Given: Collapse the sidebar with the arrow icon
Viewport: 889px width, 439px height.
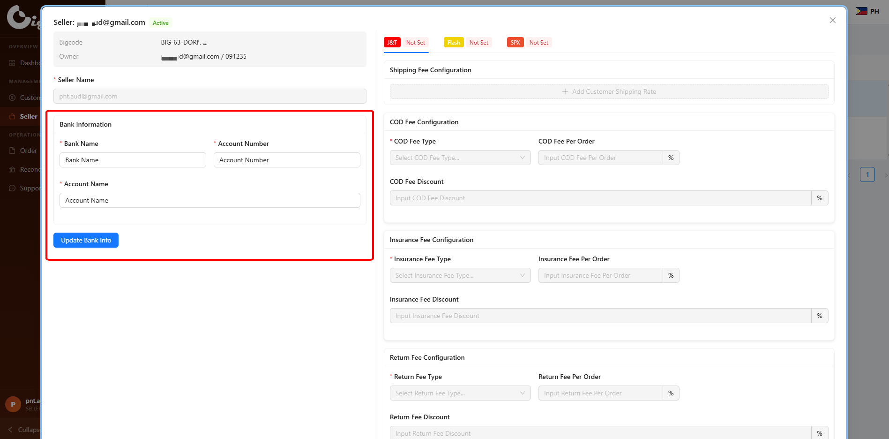Looking at the screenshot, I should click(x=10, y=430).
